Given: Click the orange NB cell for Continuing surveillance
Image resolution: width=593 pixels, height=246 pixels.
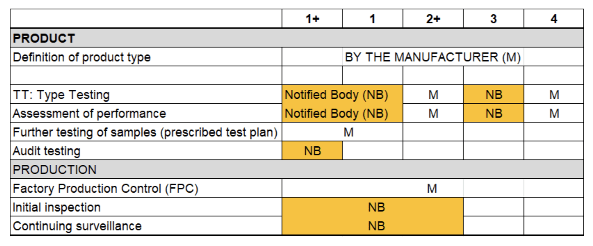Looking at the screenshot, I should [x=373, y=226].
